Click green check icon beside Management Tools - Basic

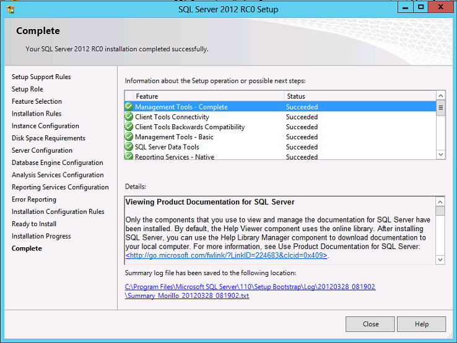click(x=129, y=137)
